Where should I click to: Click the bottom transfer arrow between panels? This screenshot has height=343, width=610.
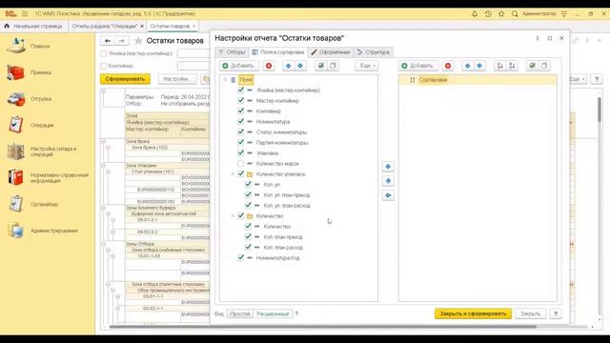(388, 195)
